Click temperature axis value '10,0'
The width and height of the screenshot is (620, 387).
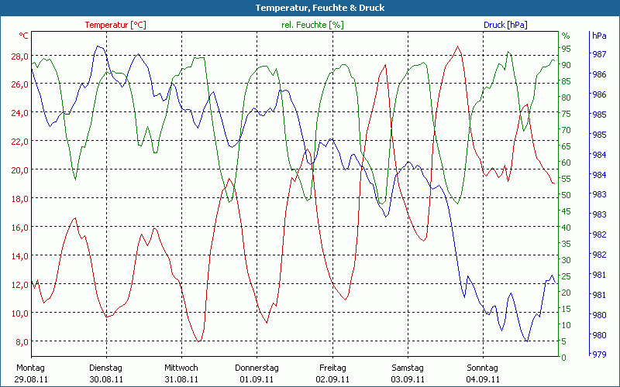[20, 313]
